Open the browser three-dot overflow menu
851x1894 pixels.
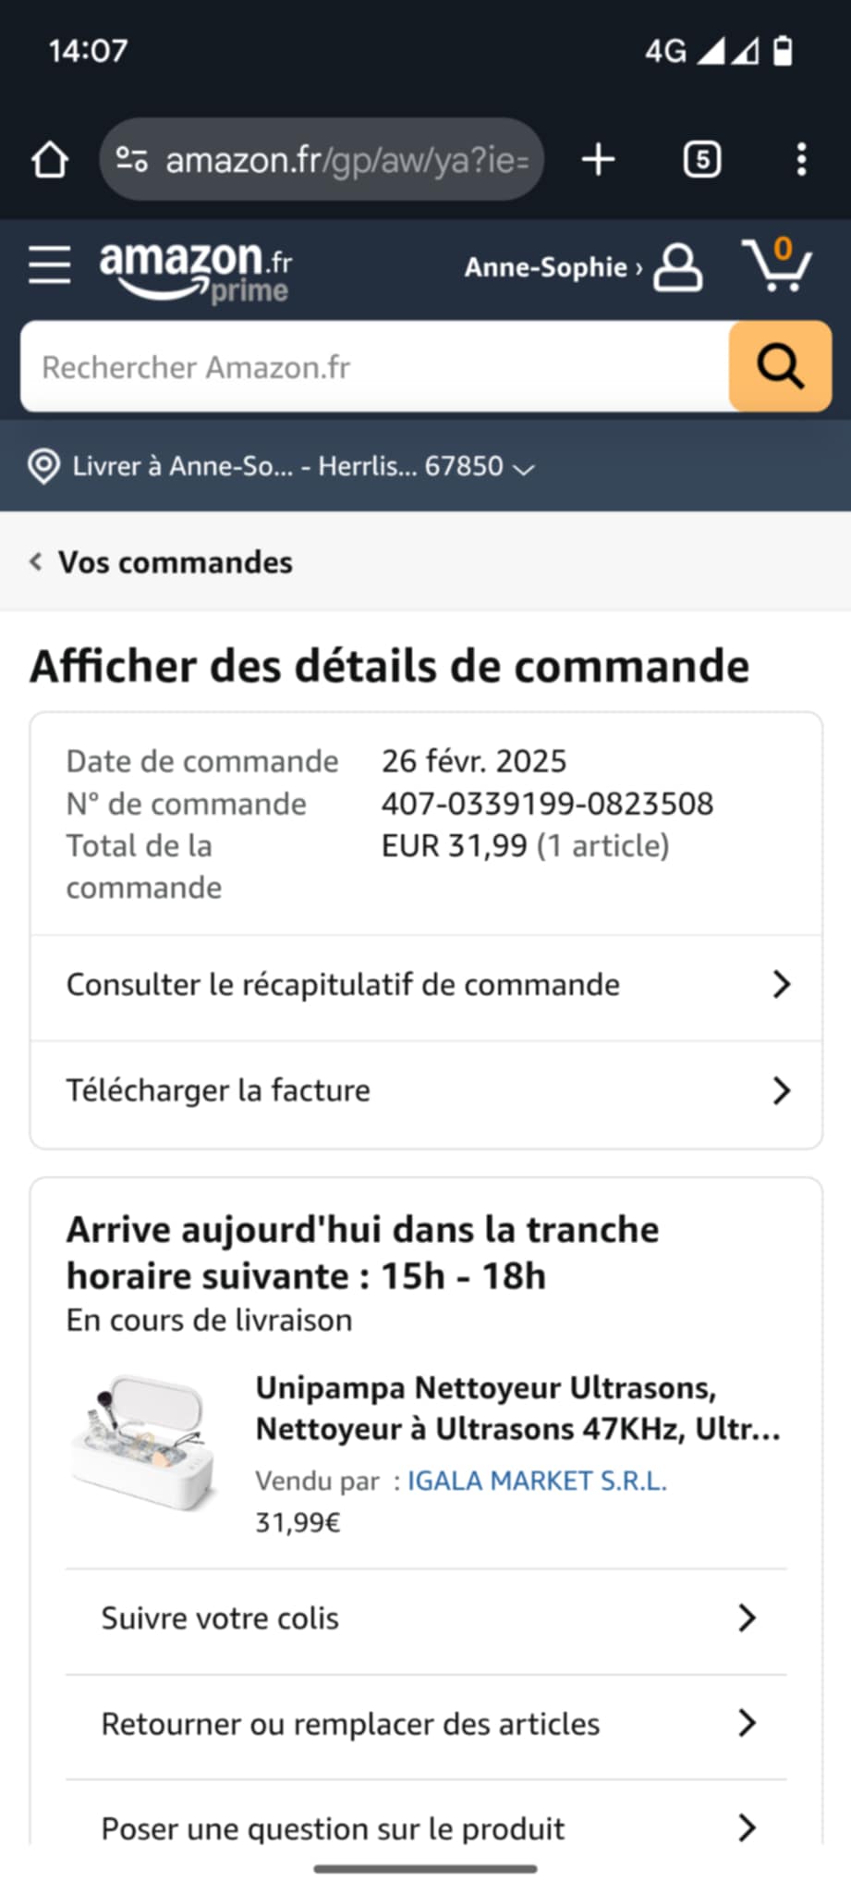[801, 160]
